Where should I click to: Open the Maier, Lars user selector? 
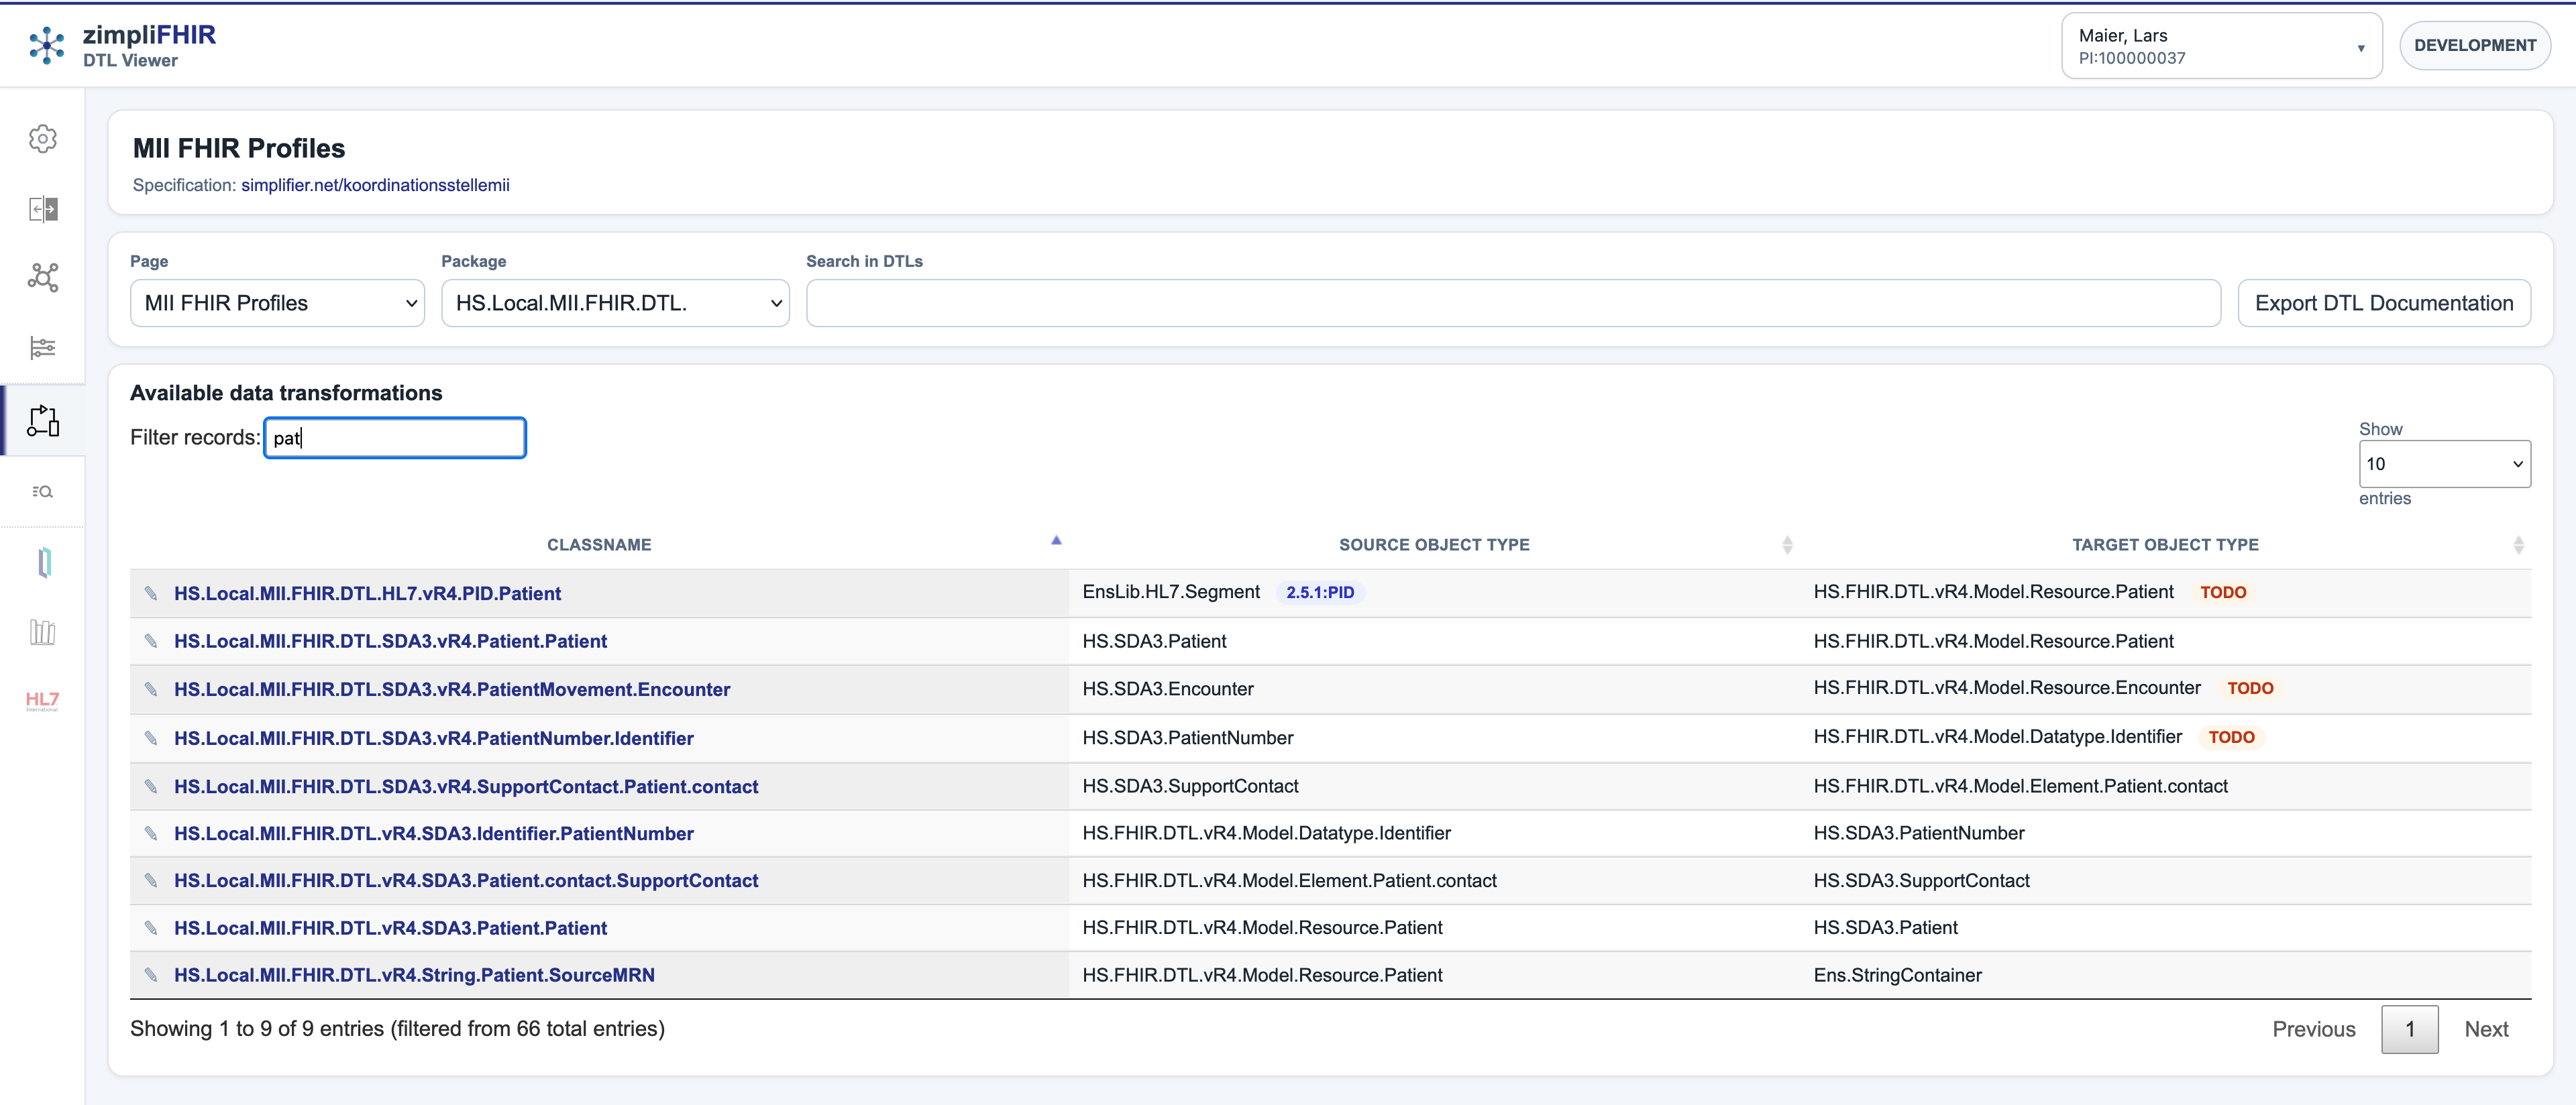pyautogui.click(x=2220, y=46)
